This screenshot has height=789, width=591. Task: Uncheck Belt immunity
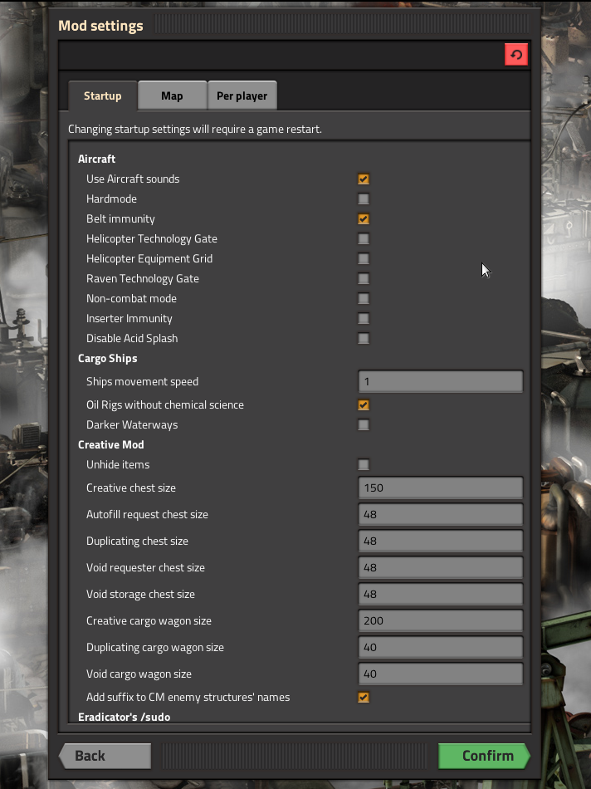364,219
